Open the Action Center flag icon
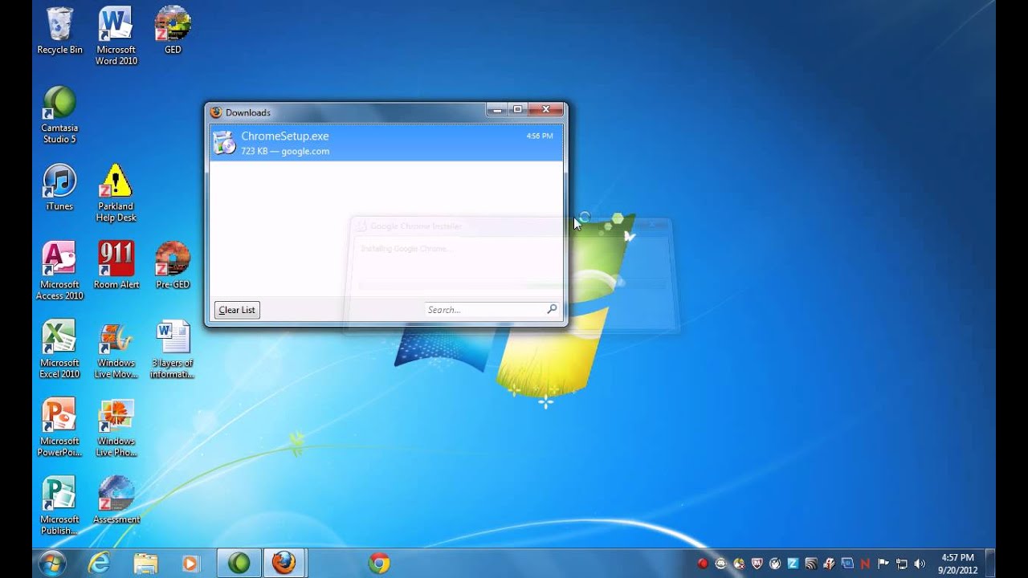Screen dimensions: 1028x578 coord(883,564)
